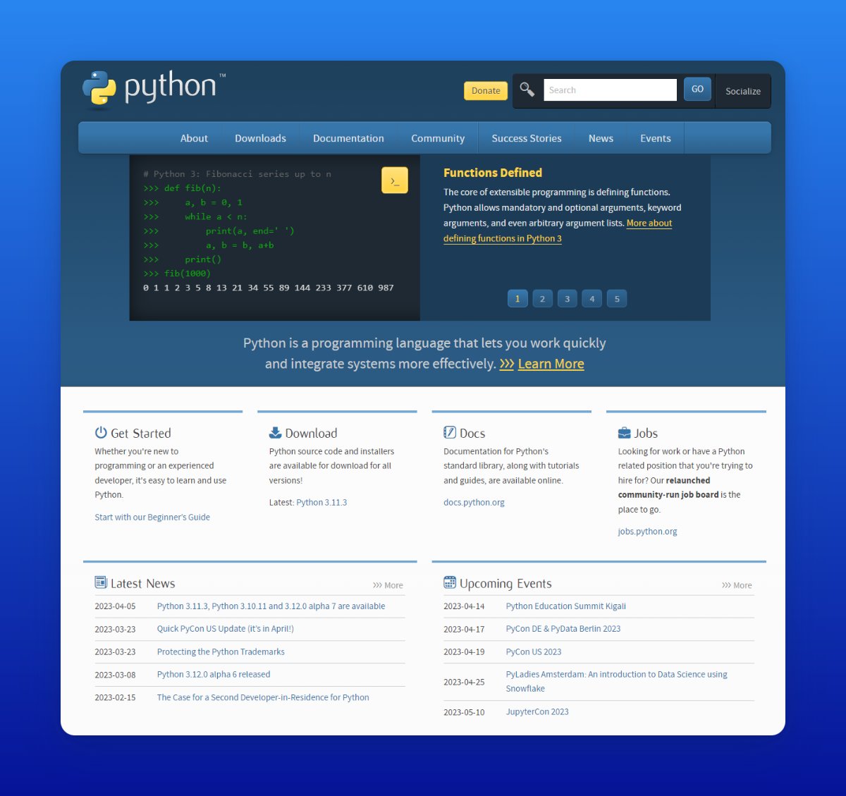Screen dimensions: 846x796
Task: Click the yellow interactive shell launch button
Action: click(395, 180)
